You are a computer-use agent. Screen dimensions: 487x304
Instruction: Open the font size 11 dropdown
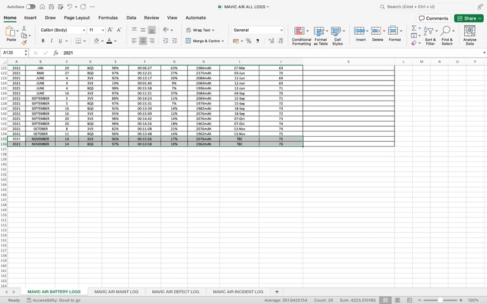coord(103,30)
